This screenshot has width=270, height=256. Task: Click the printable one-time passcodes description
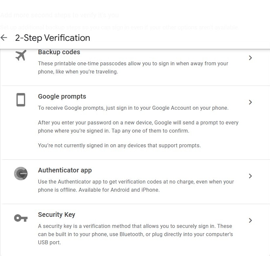tap(133, 68)
